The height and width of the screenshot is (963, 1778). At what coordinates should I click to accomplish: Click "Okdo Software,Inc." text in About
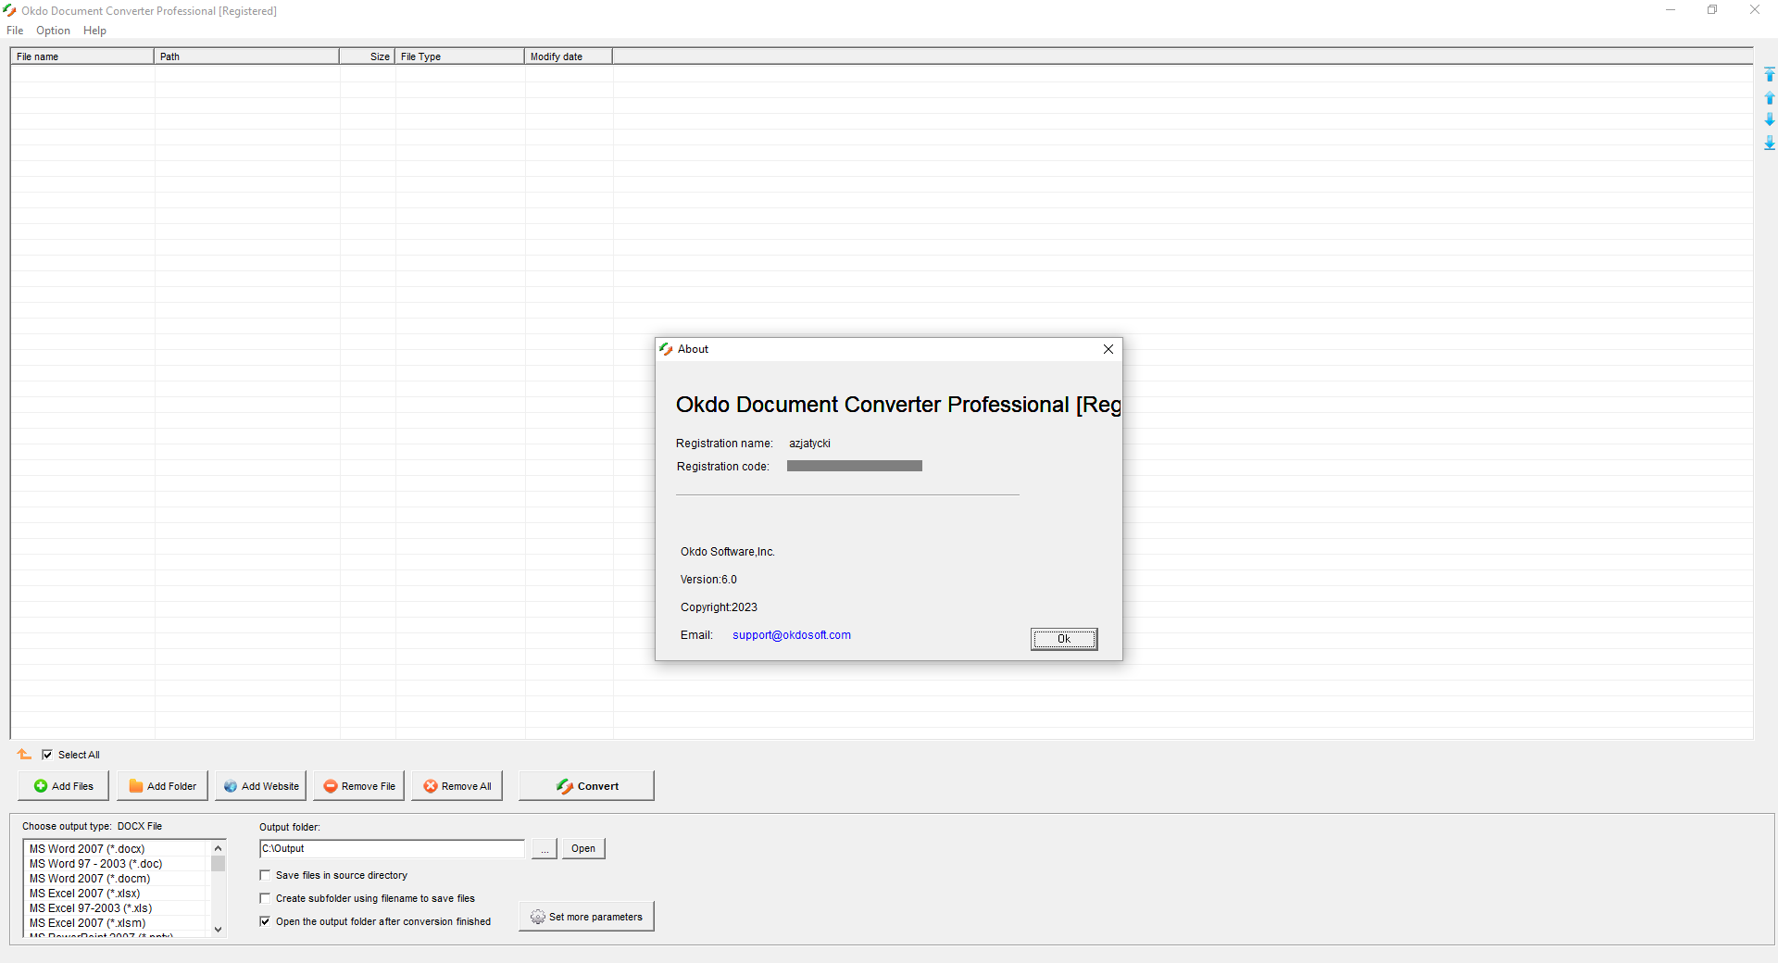click(x=727, y=552)
